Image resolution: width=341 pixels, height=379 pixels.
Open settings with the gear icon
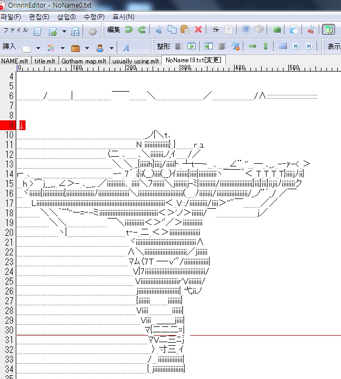point(92,30)
